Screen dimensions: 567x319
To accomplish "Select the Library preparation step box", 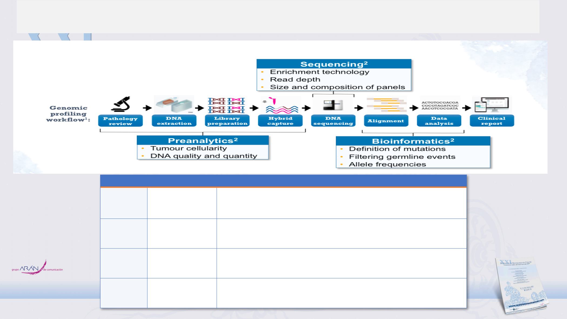I will pos(227,121).
